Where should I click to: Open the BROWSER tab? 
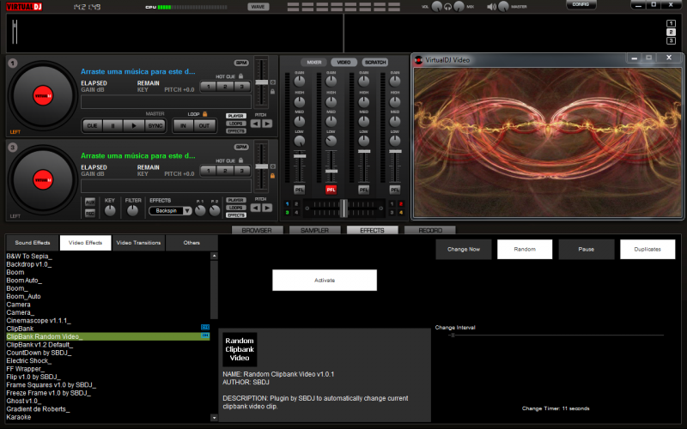coord(257,230)
